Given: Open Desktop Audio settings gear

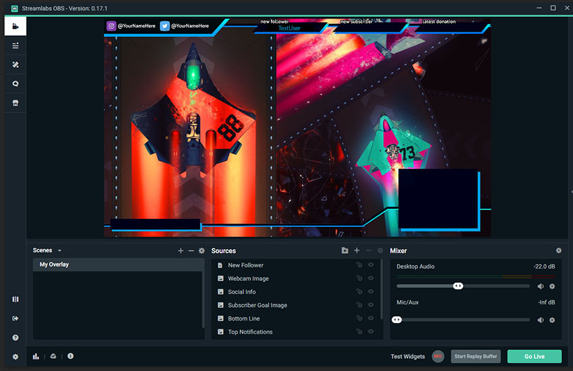Looking at the screenshot, I should point(552,286).
